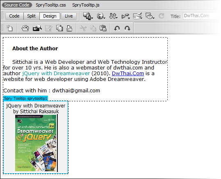Screen dimensions: 221x179
Task: Switch to Code view
Action: pyautogui.click(x=14, y=16)
